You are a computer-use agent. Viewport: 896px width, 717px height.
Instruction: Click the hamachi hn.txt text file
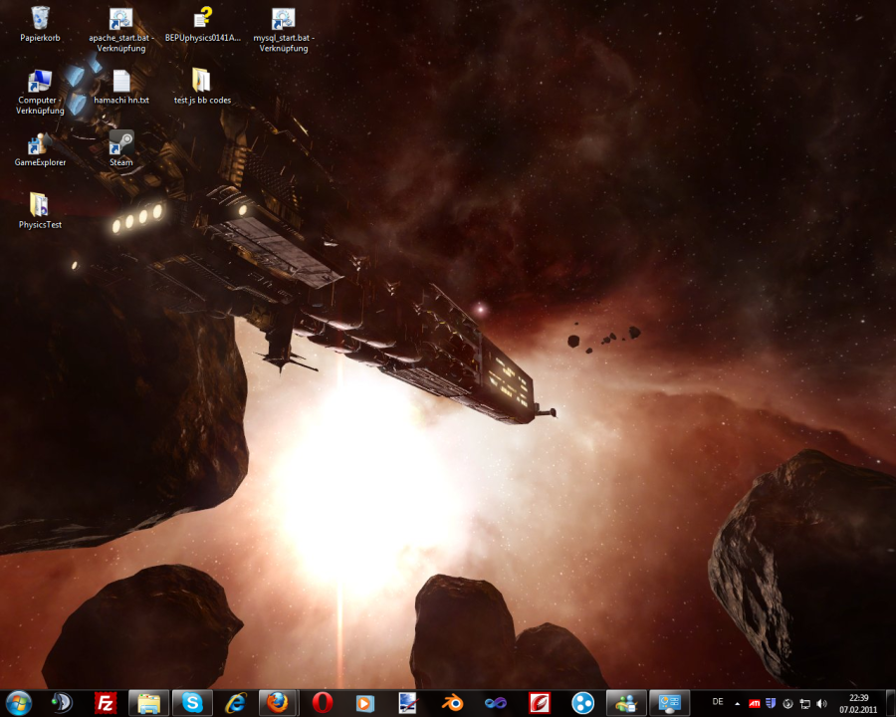[121, 82]
